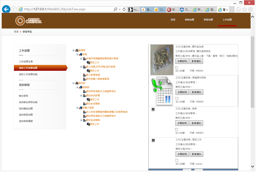Screen dimensions: 256x172
Task: Click 影音播放 button for 單據資料核對
Action: pyautogui.click(x=196, y=92)
